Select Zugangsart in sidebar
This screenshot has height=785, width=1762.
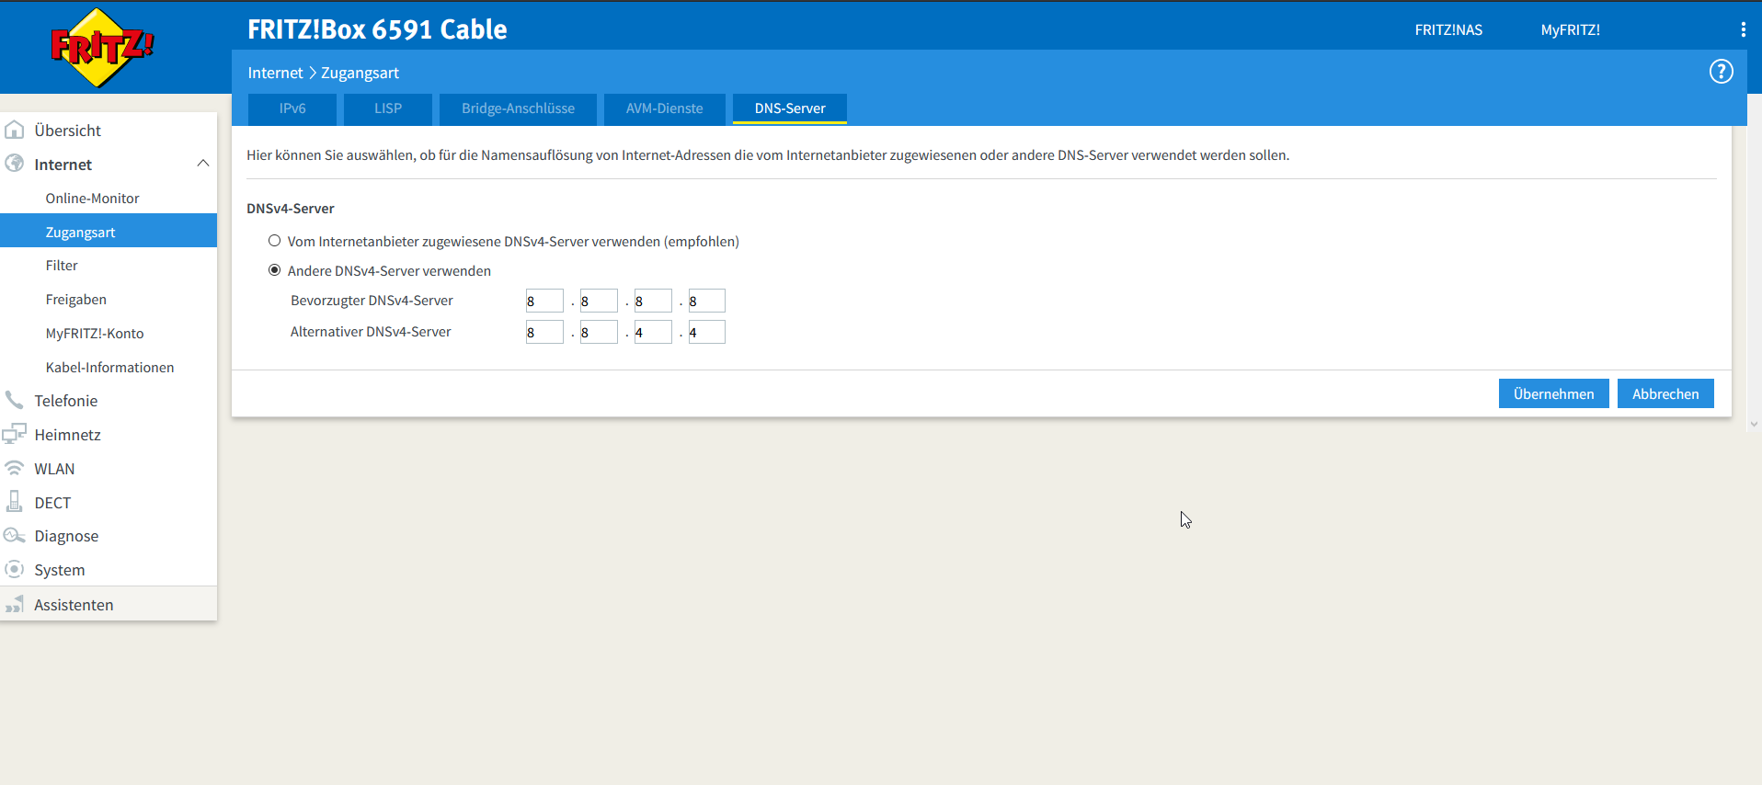(109, 232)
